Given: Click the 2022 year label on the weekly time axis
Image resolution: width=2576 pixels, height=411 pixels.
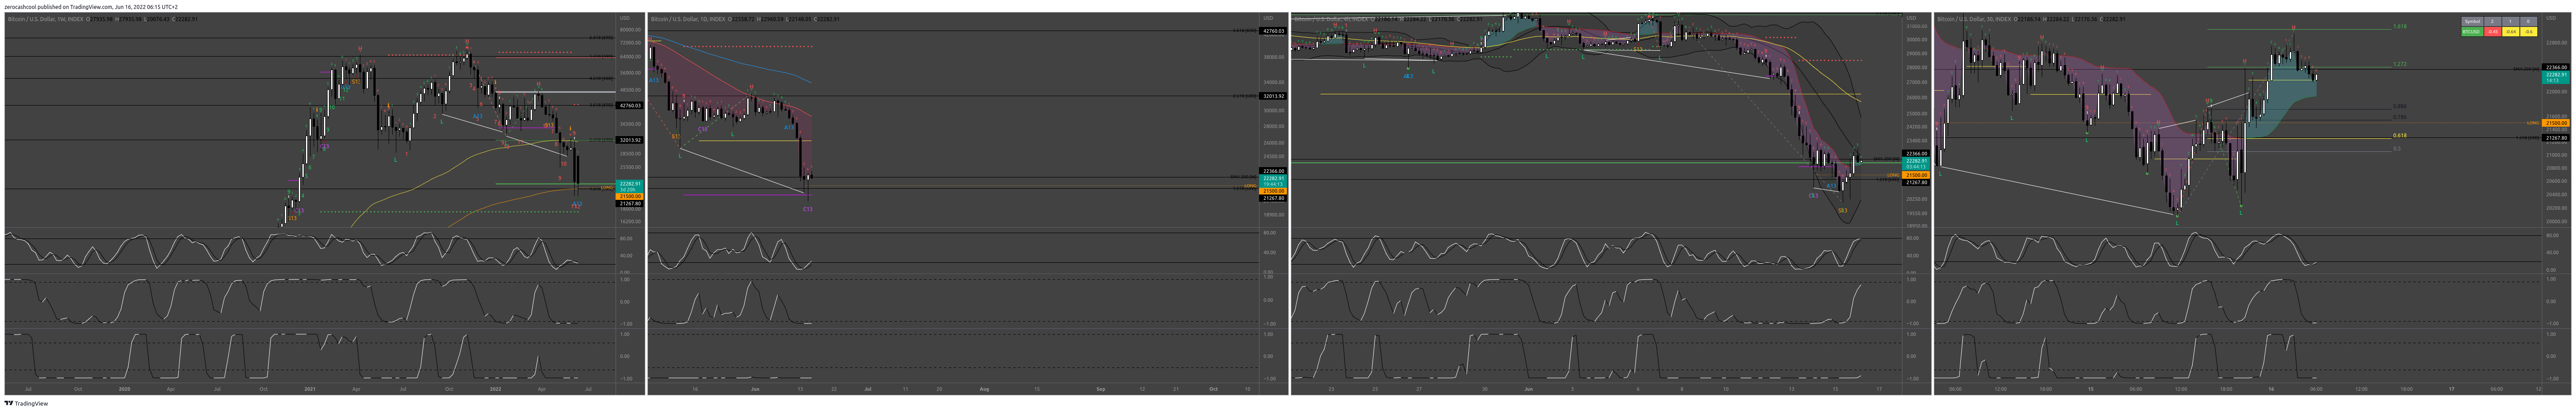Looking at the screenshot, I should [x=495, y=388].
